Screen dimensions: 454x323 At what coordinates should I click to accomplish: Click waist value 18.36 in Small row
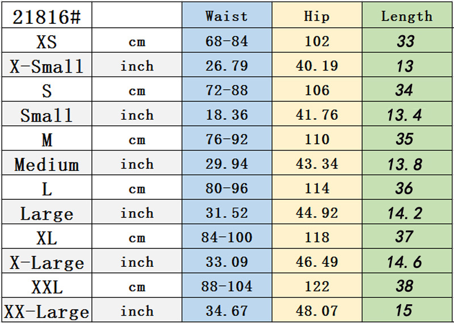click(x=226, y=115)
